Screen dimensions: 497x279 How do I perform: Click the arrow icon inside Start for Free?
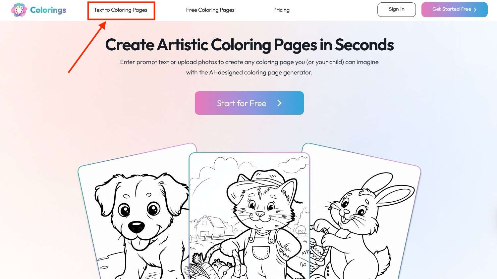pyautogui.click(x=279, y=103)
